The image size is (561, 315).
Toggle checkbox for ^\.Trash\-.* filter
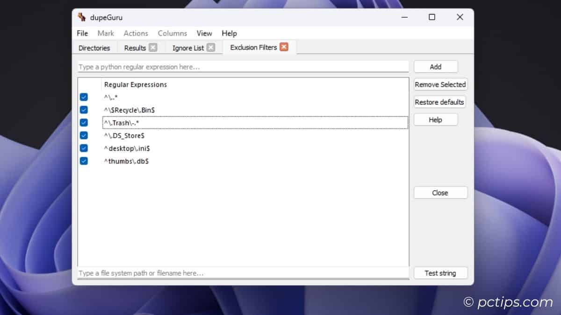84,122
